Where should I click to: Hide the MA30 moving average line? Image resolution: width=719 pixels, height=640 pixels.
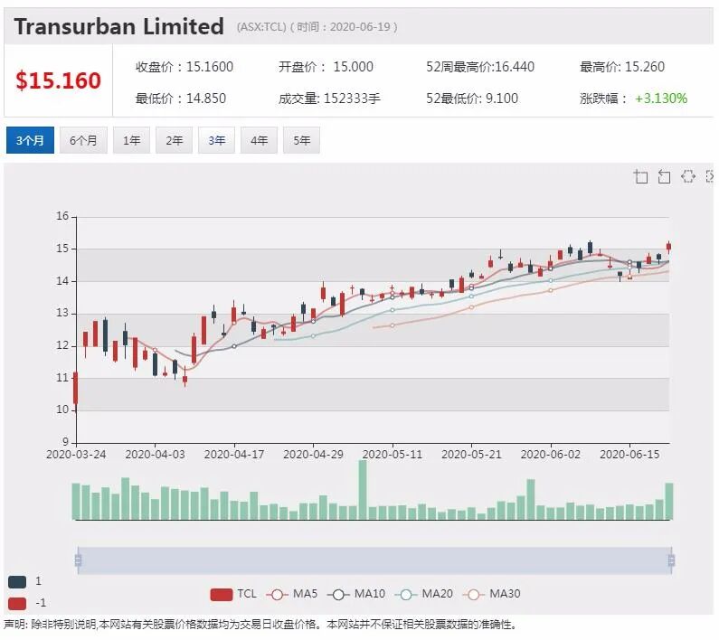coord(492,594)
